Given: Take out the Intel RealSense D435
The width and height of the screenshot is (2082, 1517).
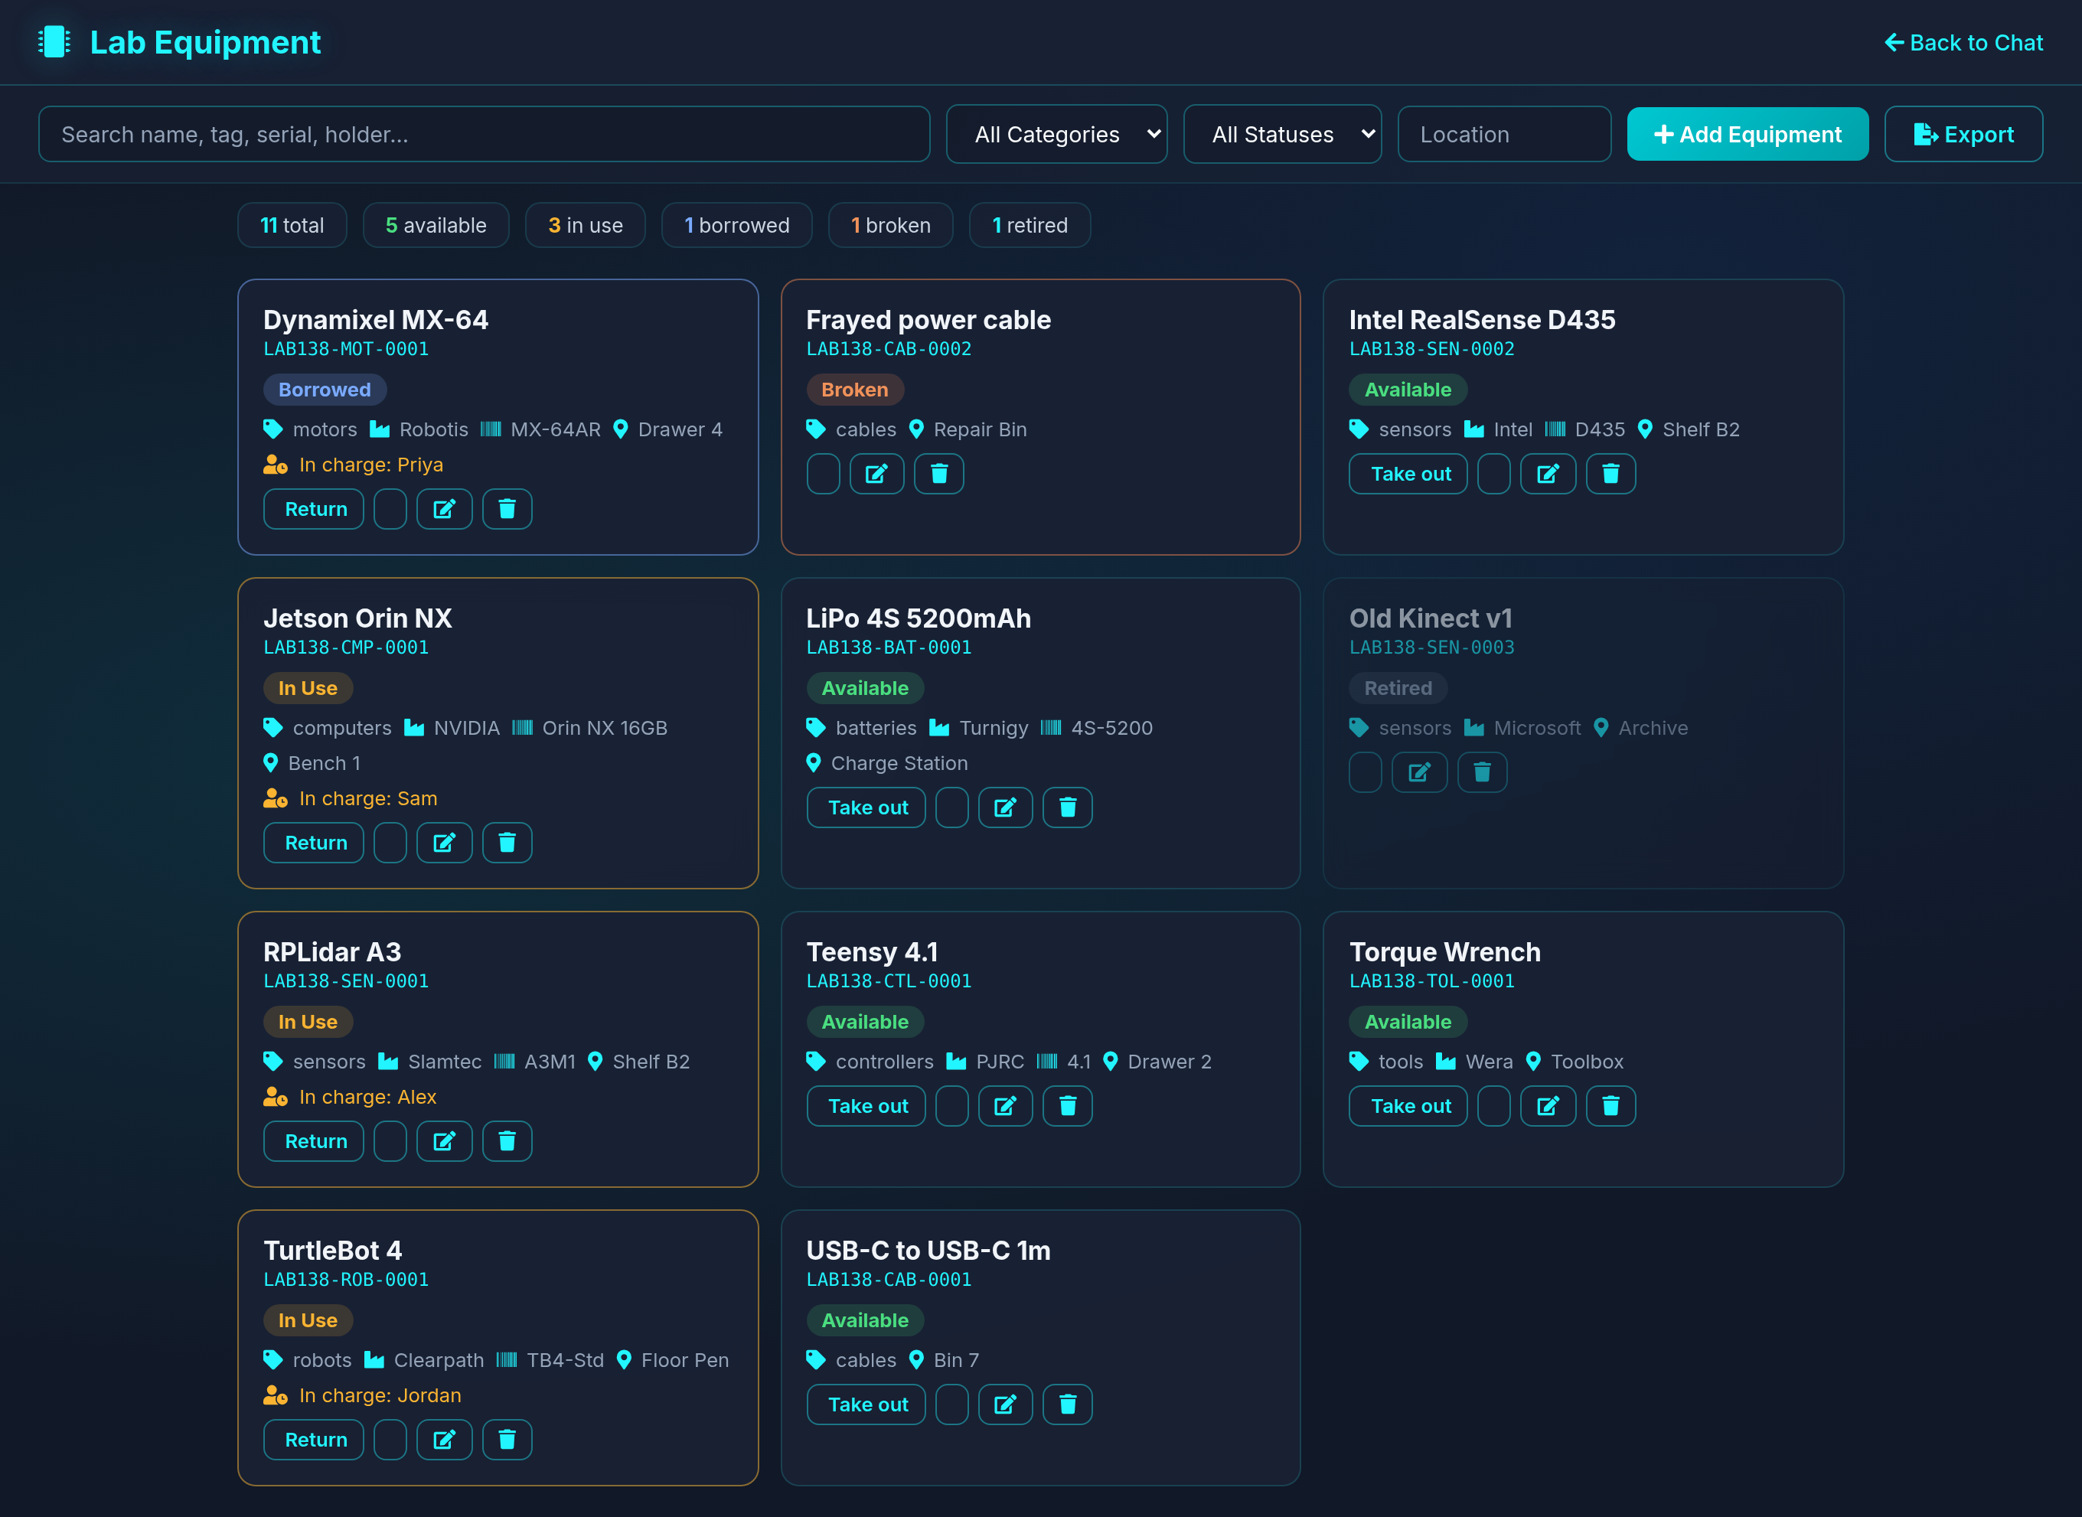Looking at the screenshot, I should tap(1409, 474).
